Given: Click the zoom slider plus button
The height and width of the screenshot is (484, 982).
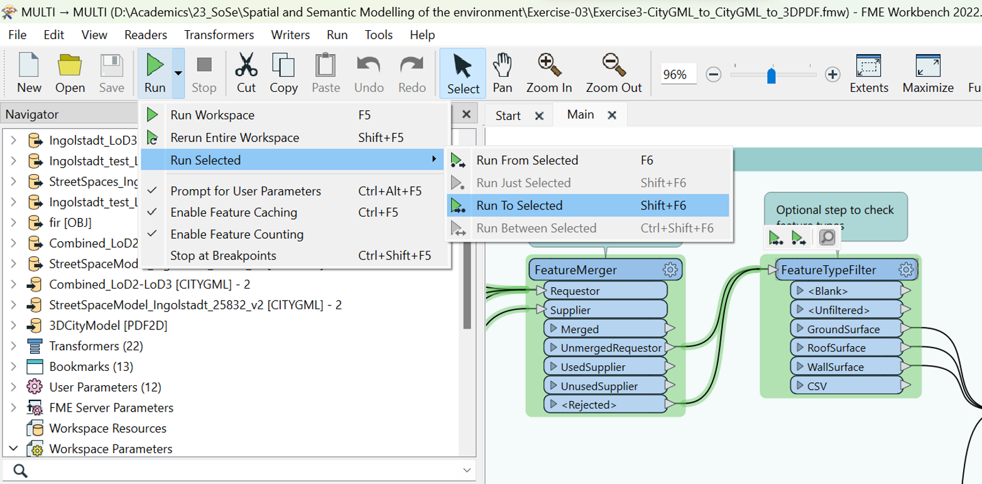Looking at the screenshot, I should pos(832,75).
